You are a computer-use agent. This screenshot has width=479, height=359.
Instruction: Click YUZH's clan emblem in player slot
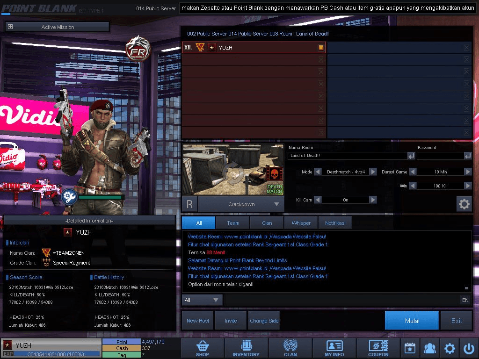click(x=200, y=47)
